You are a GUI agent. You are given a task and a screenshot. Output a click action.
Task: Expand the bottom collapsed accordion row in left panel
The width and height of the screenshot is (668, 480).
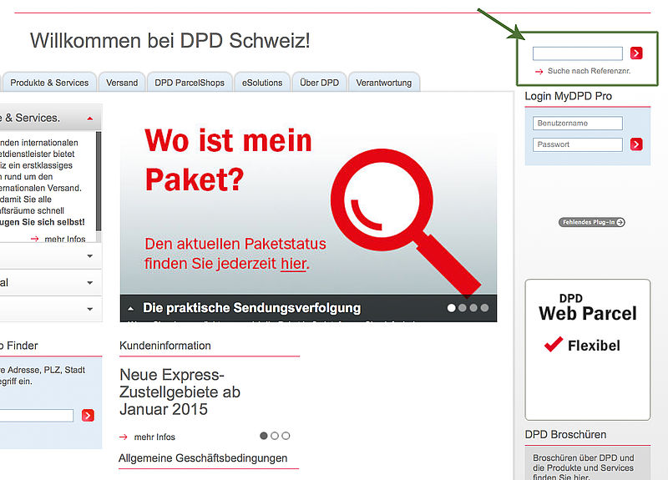coord(89,309)
